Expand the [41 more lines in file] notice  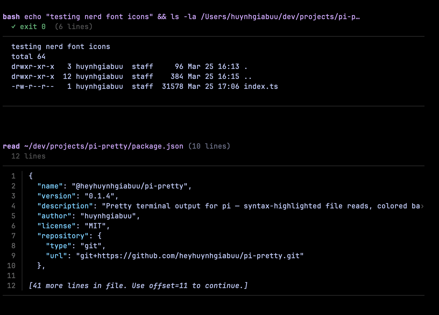pos(138,285)
